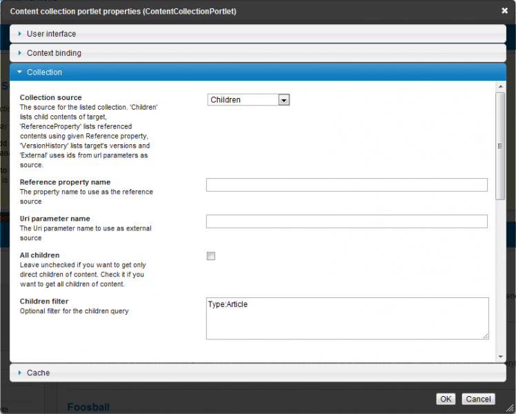The image size is (516, 414).
Task: Expand the User interface section
Action: tap(258, 34)
